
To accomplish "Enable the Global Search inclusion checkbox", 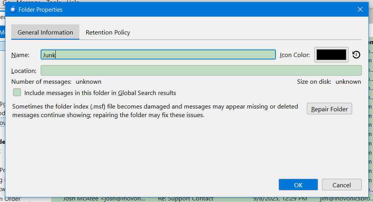I will pyautogui.click(x=17, y=93).
